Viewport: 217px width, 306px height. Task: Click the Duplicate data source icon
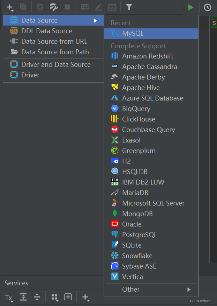[x=23, y=7]
